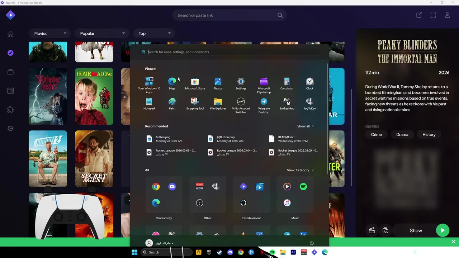Open Clock pinned app

coord(310,84)
